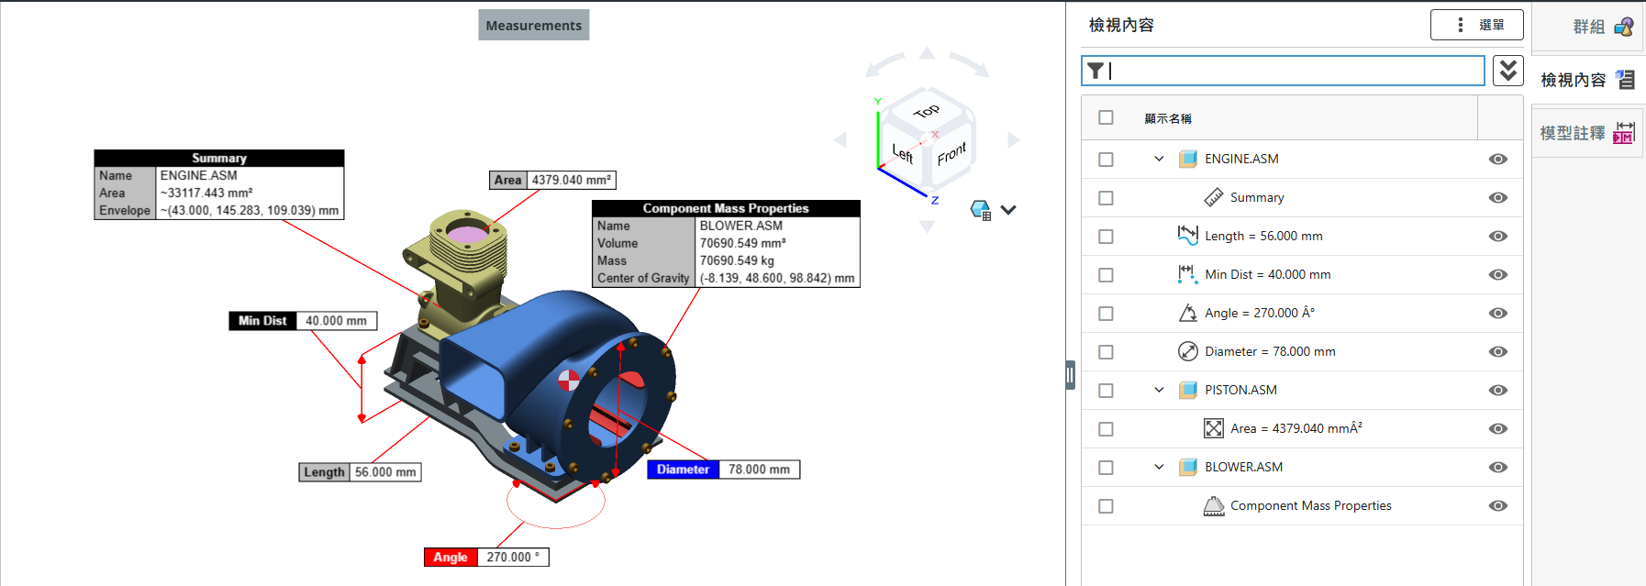This screenshot has width=1646, height=586.
Task: Collapse the PISTON.ASM tree node
Action: click(x=1159, y=390)
